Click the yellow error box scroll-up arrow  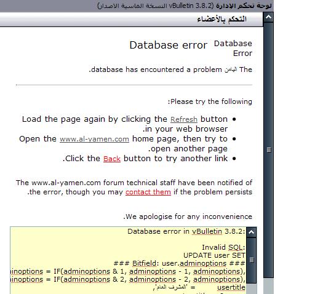tap(251, 232)
